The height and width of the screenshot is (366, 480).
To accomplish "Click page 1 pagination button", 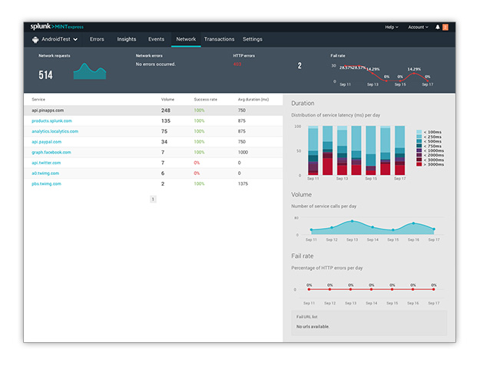I will click(153, 199).
